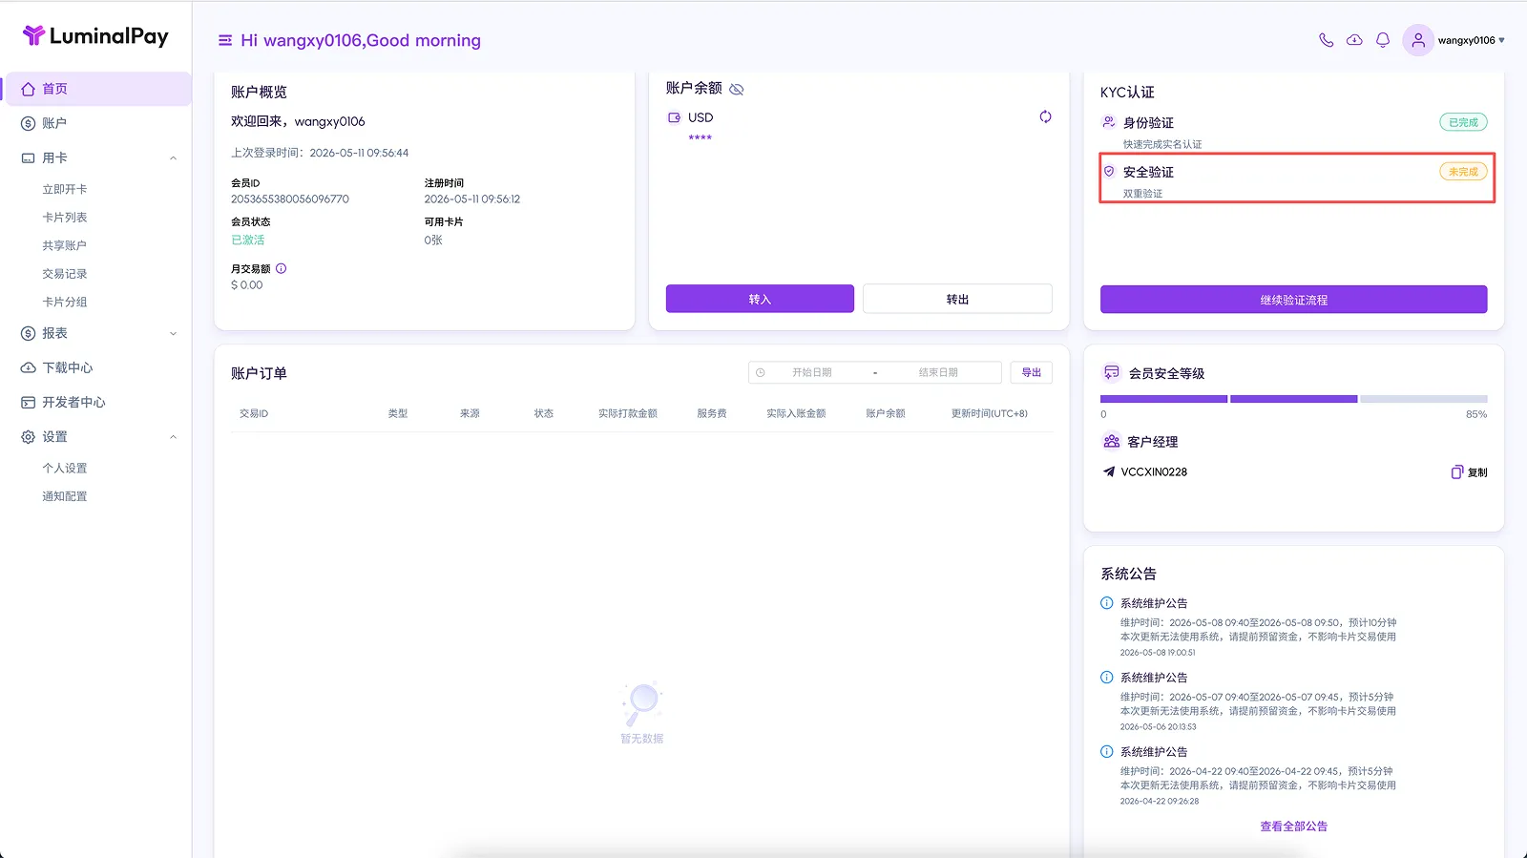Click the 开始日期 date input

click(811, 372)
